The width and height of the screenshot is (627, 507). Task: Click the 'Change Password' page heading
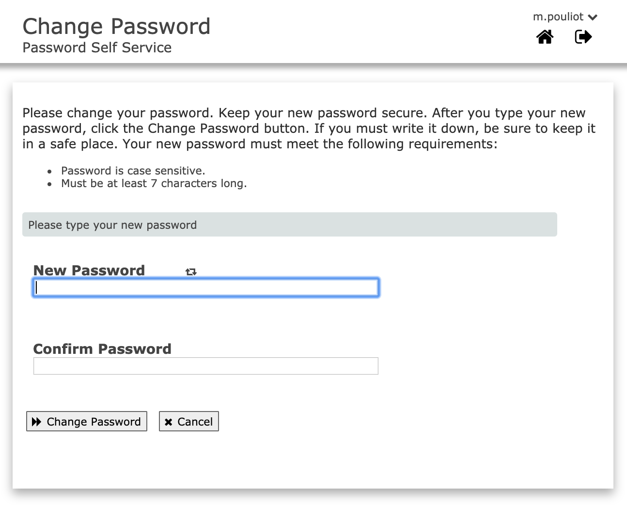116,27
